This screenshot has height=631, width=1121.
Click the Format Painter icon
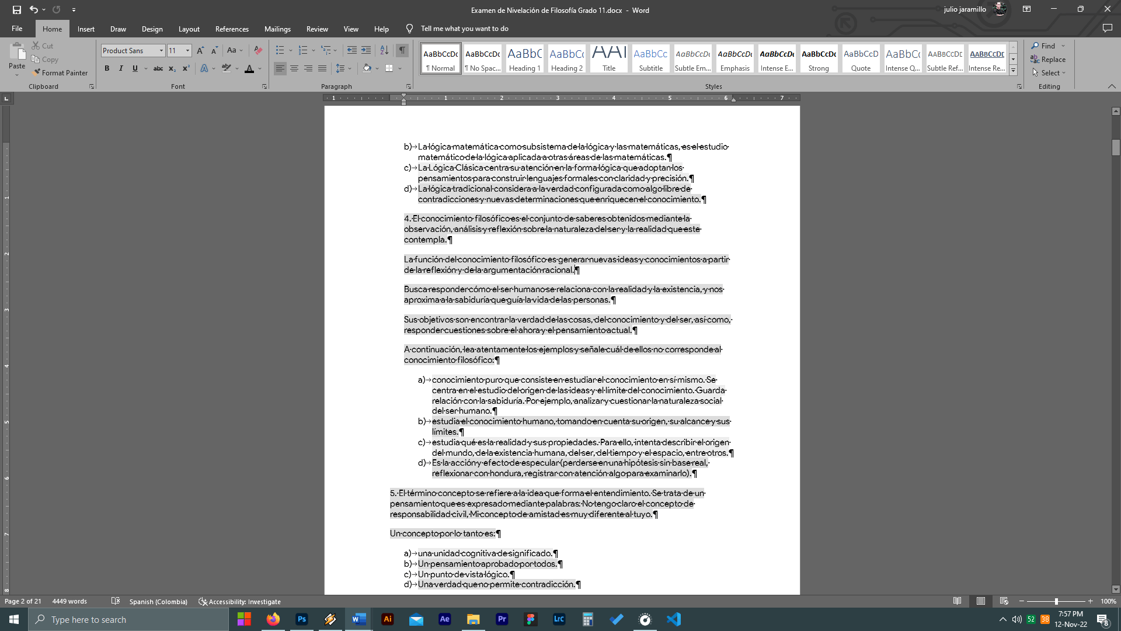(37, 72)
